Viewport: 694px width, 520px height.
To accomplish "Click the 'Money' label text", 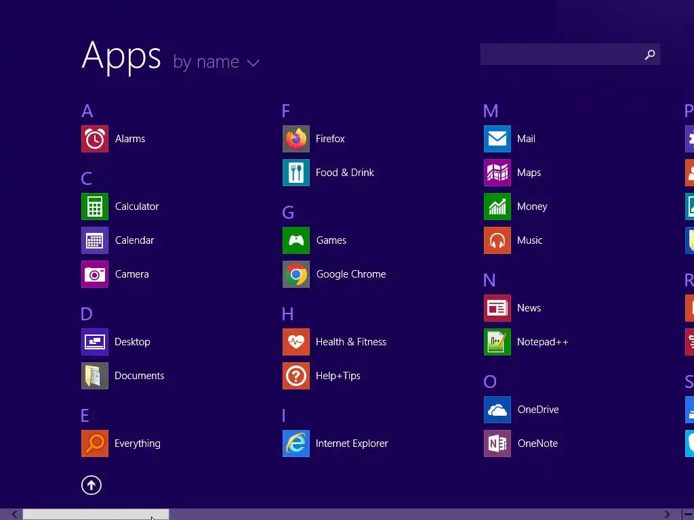I will pyautogui.click(x=532, y=207).
